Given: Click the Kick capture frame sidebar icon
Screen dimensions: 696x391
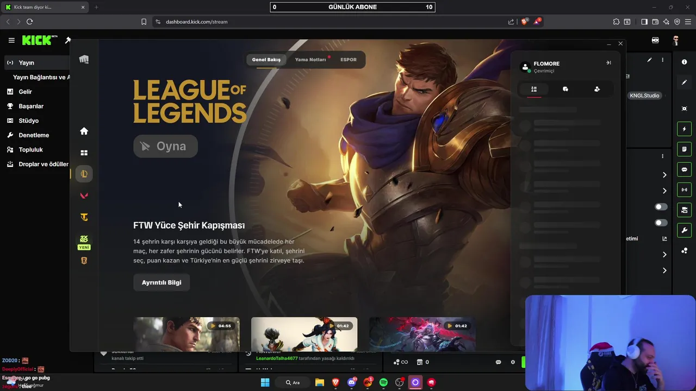Looking at the screenshot, I should click(x=684, y=109).
